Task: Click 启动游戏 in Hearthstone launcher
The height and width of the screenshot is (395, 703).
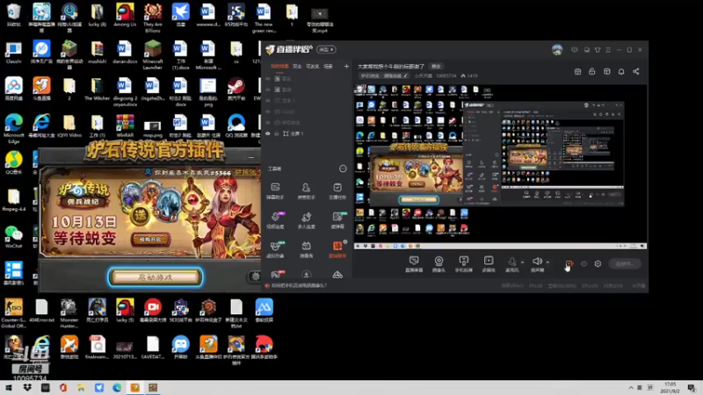Action: click(x=156, y=277)
